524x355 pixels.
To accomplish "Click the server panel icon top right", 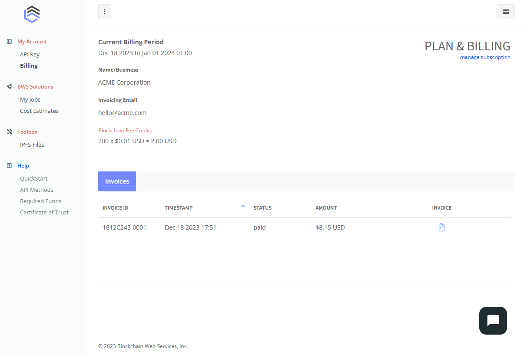I will pyautogui.click(x=506, y=12).
